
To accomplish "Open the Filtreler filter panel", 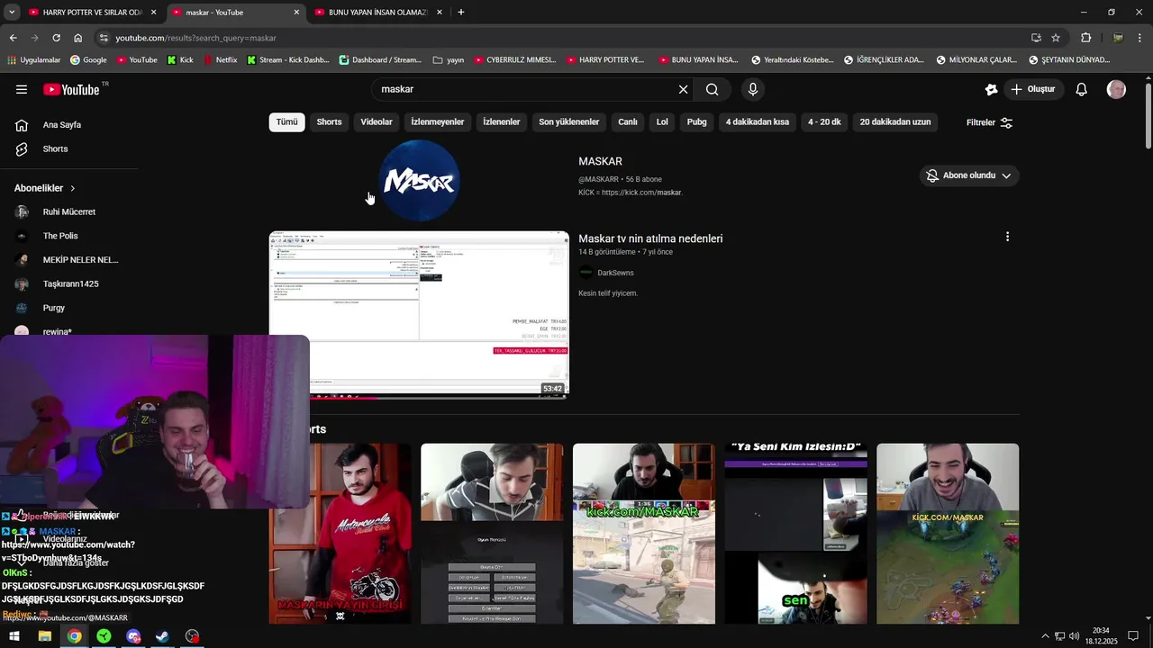I will coord(989,122).
